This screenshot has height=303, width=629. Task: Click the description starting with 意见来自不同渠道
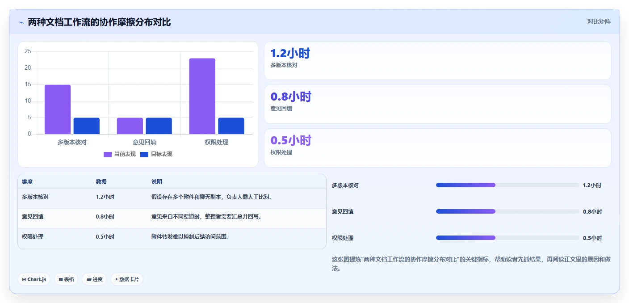[x=206, y=217]
